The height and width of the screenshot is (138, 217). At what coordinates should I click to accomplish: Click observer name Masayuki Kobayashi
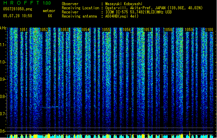coord(124,4)
